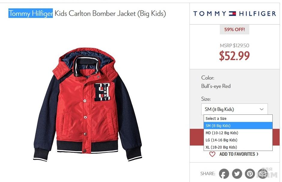Viewport: 282px width, 182px height.
Task: Click the 59% OFF discount badge
Action: (235, 30)
